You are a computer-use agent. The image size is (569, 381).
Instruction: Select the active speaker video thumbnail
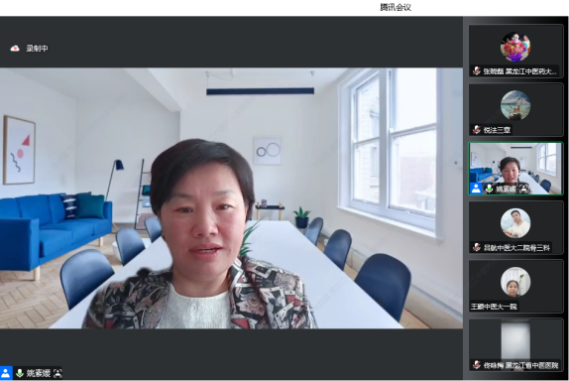pos(515,169)
